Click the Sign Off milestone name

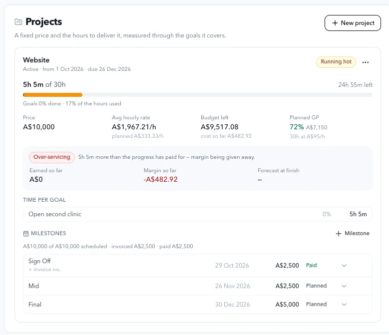(39, 261)
